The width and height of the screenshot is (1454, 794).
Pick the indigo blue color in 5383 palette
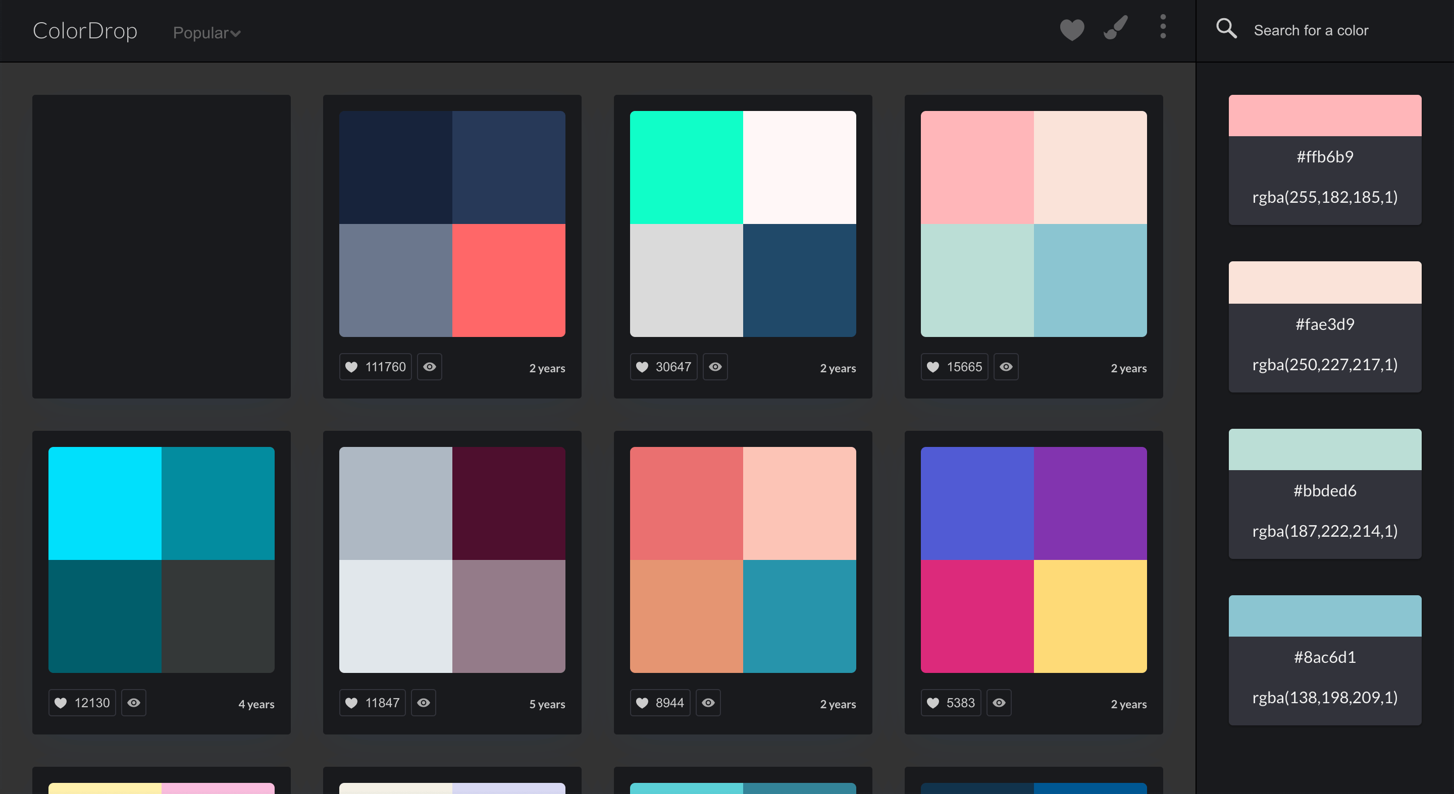[x=977, y=503]
